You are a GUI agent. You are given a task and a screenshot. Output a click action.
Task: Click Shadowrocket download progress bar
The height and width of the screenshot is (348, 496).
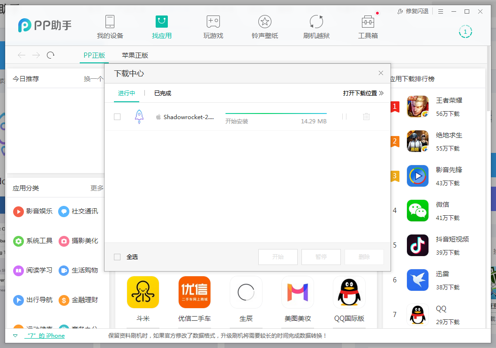pyautogui.click(x=276, y=113)
